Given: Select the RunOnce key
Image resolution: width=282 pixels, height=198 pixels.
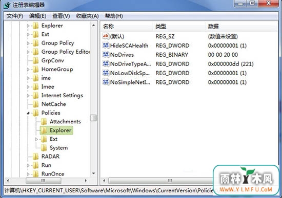Looking at the screenshot, I should tap(53, 174).
